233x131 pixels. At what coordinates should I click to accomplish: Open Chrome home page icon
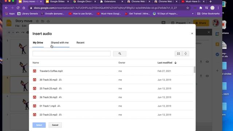(x=24, y=8)
